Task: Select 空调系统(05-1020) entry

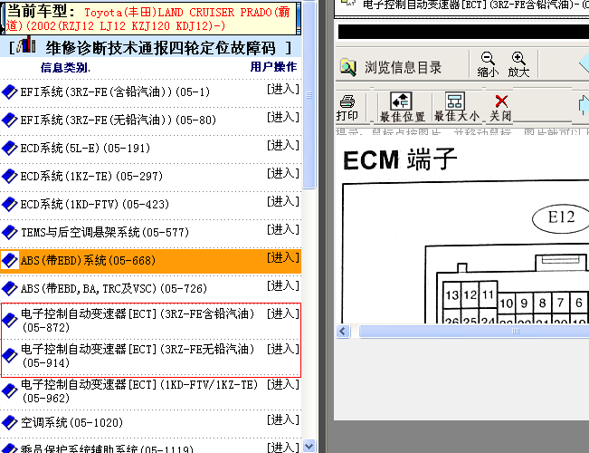Action: coord(71,423)
